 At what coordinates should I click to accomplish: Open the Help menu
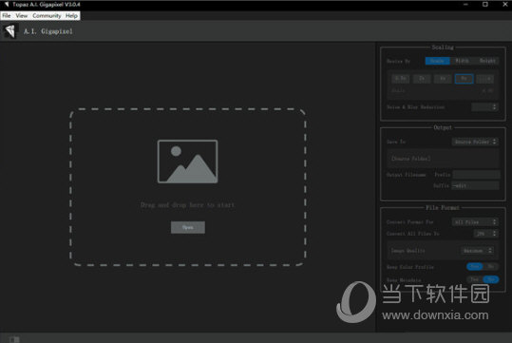pos(71,16)
